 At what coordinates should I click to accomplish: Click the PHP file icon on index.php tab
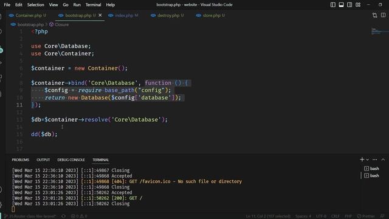click(111, 15)
